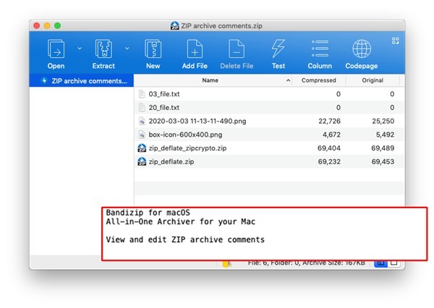Select box-icon-600x400.png file
Screen dimensions: 434x308
(x=269, y=134)
